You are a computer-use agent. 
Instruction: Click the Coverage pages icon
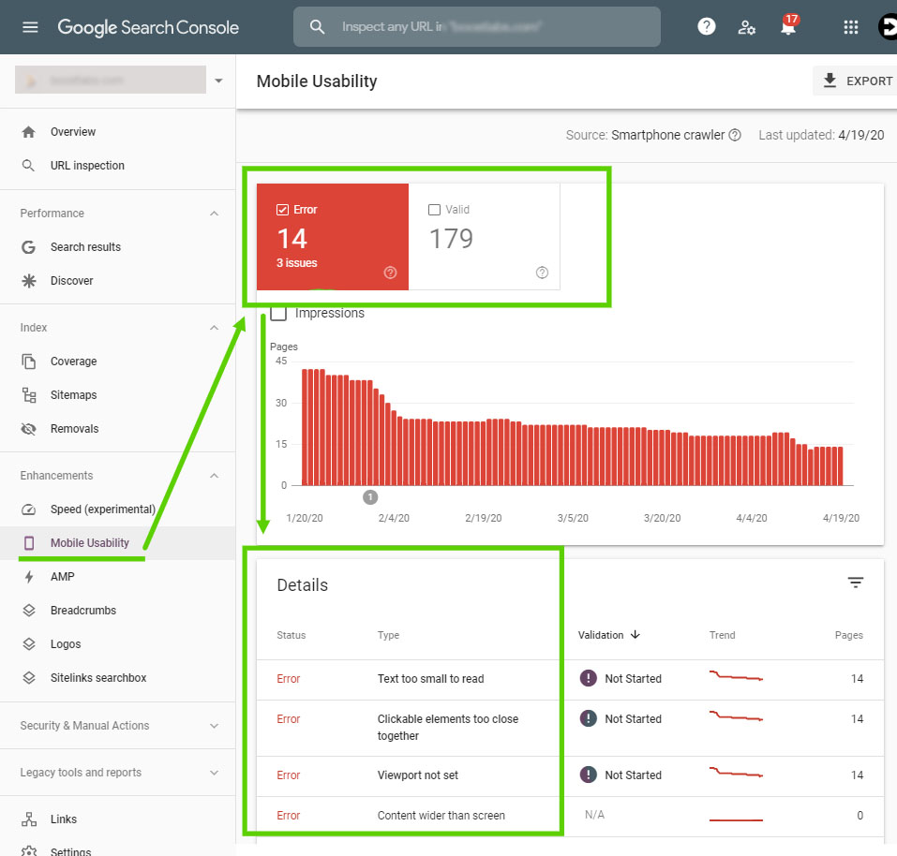tap(29, 362)
